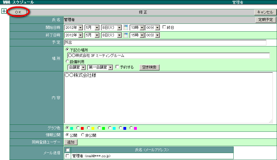Click the WM スケジュール logo

click(18, 2)
